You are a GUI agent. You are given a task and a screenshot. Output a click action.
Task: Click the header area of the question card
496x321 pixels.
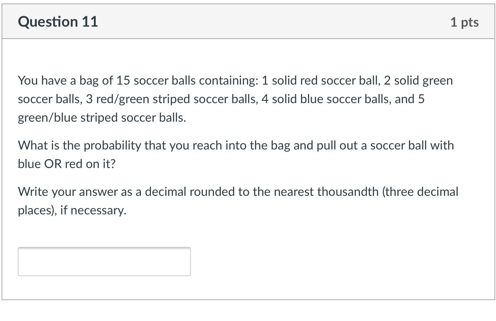tap(247, 22)
